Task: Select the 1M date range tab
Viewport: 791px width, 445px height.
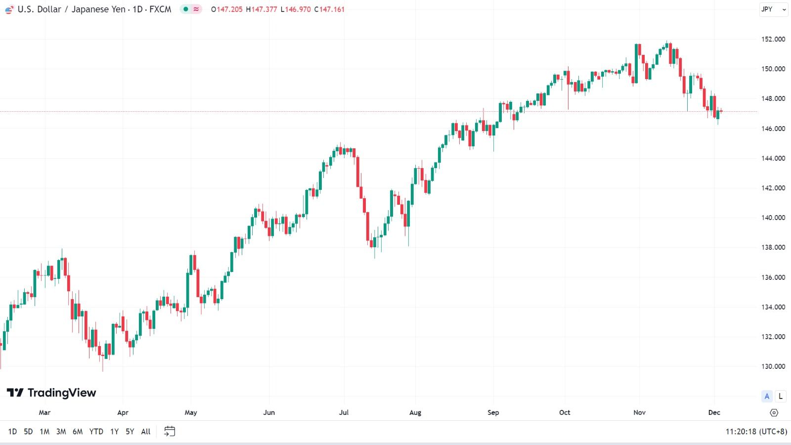Action: coord(44,432)
